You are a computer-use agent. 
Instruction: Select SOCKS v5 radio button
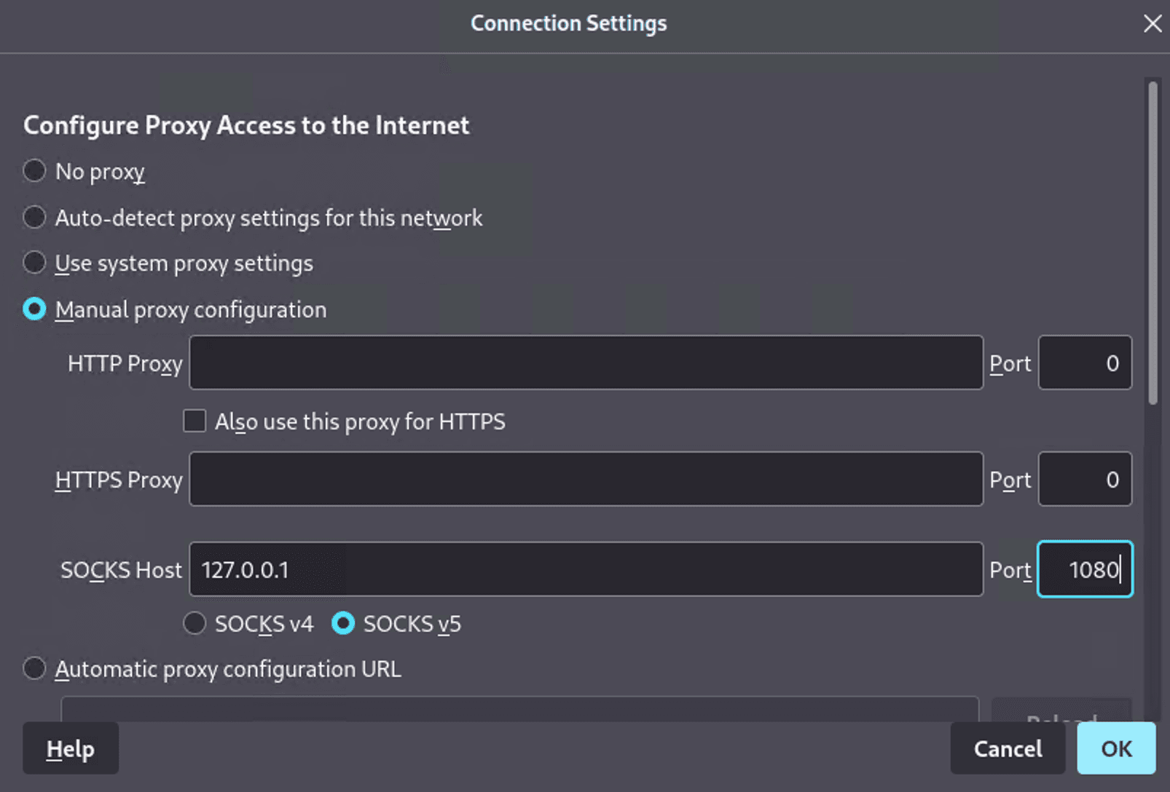coord(343,623)
